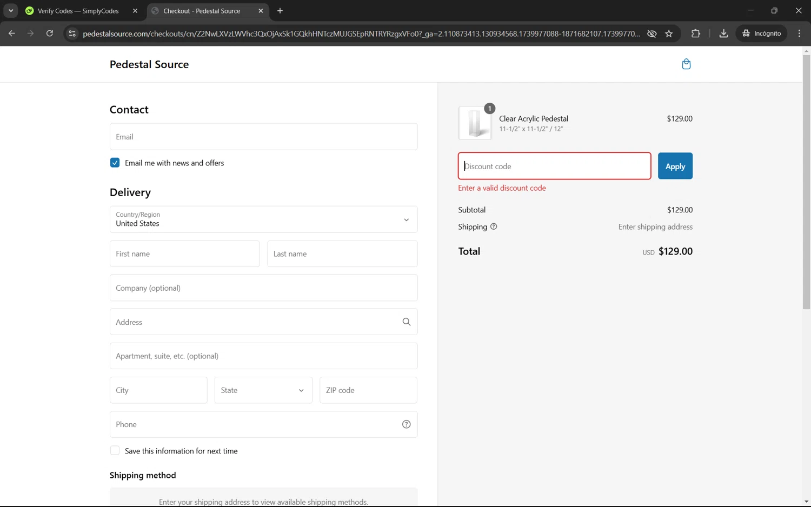
Task: Focus the Last name field
Action: tap(342, 253)
